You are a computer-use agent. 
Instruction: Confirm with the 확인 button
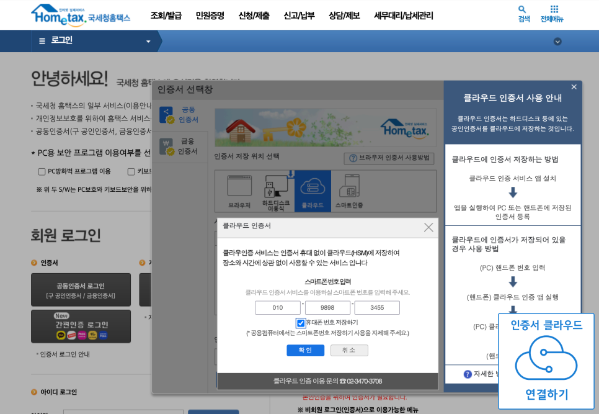305,350
